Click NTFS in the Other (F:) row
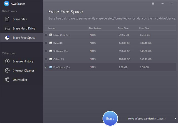The height and width of the screenshot is (127, 178). point(93,59)
